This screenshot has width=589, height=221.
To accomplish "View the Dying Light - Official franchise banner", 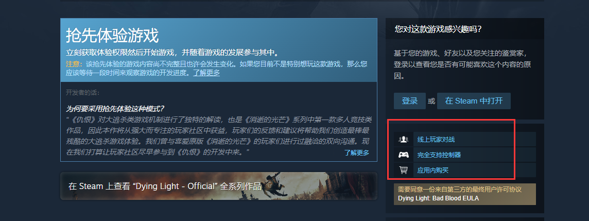I will tap(219, 186).
